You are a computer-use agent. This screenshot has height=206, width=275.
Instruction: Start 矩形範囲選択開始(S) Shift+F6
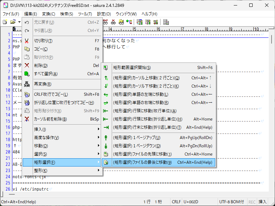[158, 68]
